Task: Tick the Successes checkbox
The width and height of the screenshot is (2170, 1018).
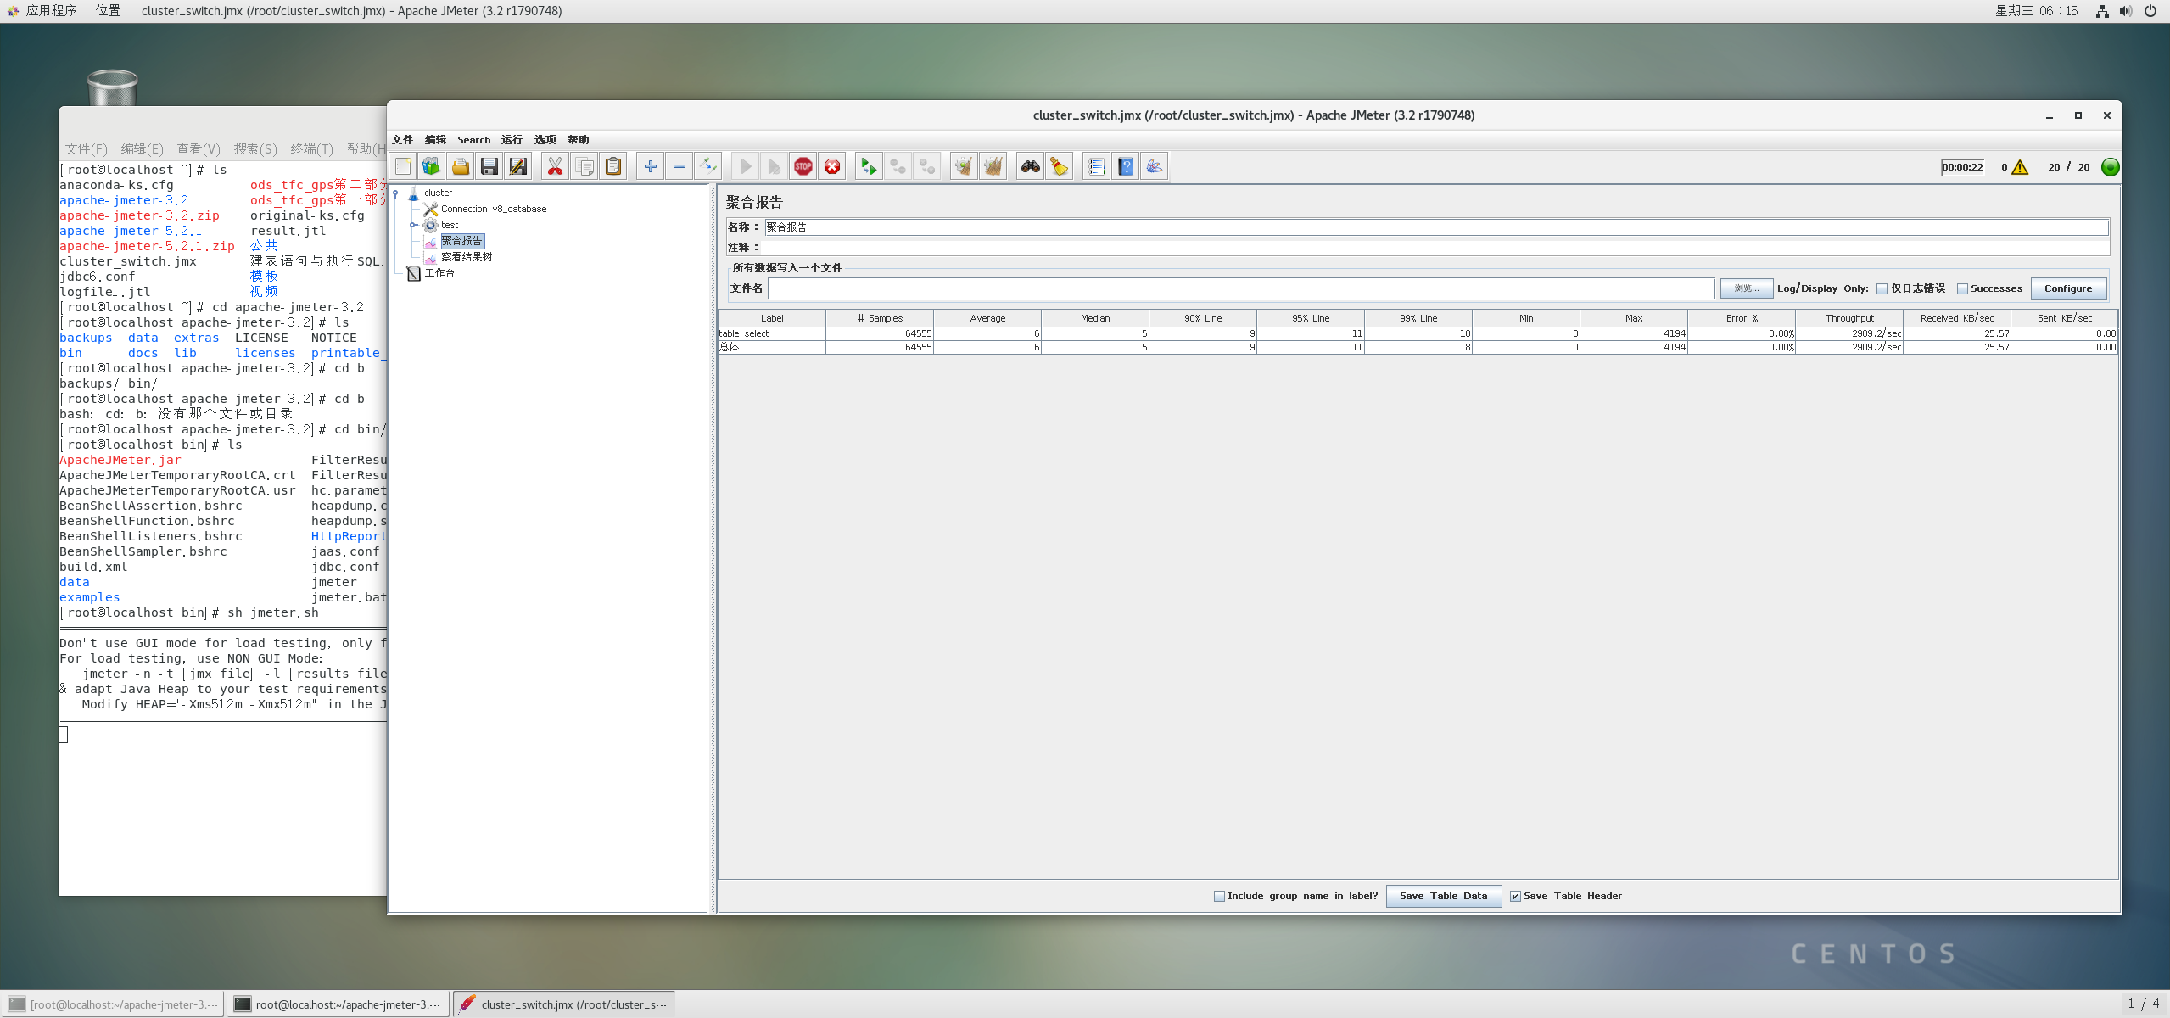Action: click(1962, 289)
